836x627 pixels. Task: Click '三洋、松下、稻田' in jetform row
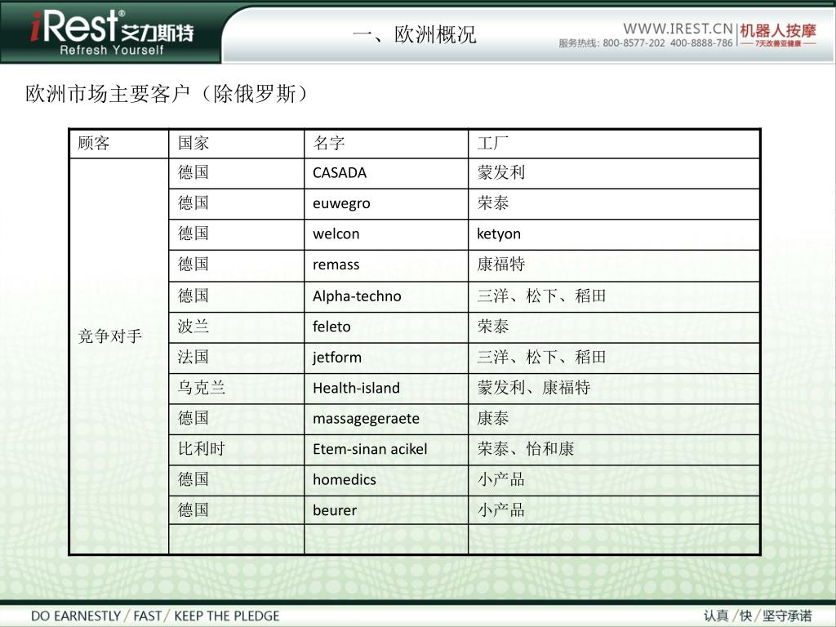[x=614, y=358]
